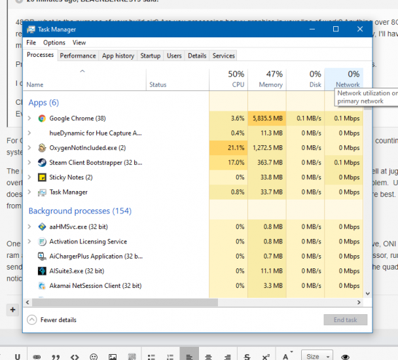
Task: Click the Akamai NetSession Client icon
Action: 42,286
